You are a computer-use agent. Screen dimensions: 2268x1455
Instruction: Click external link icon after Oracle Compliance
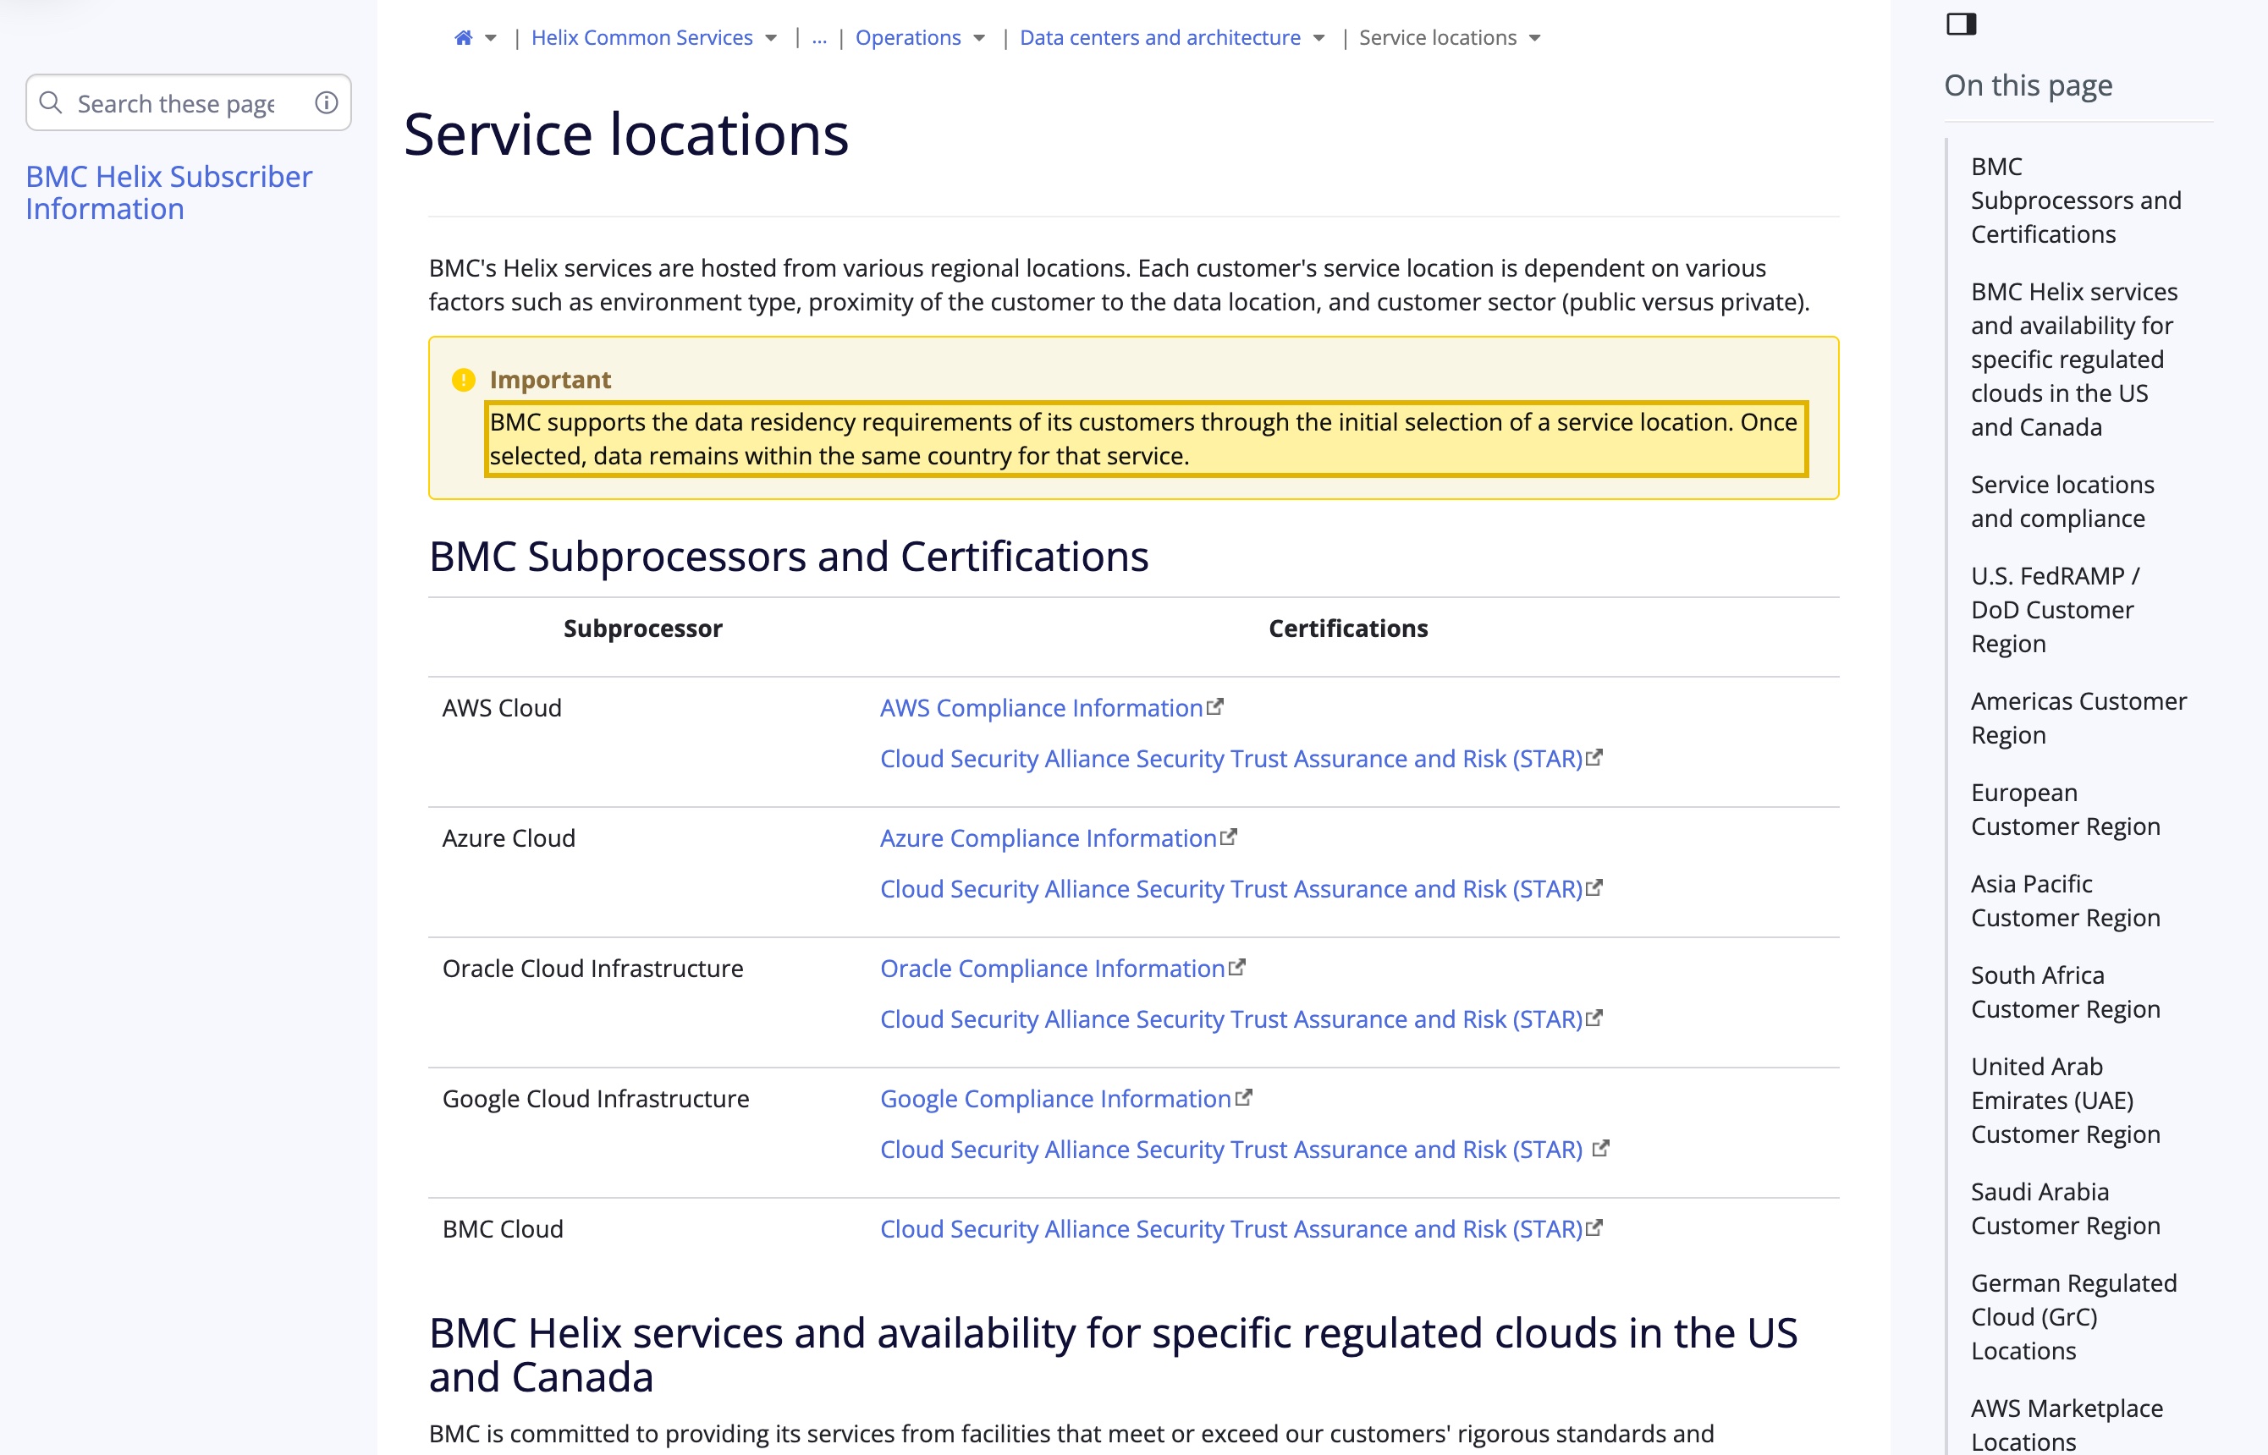(x=1237, y=967)
